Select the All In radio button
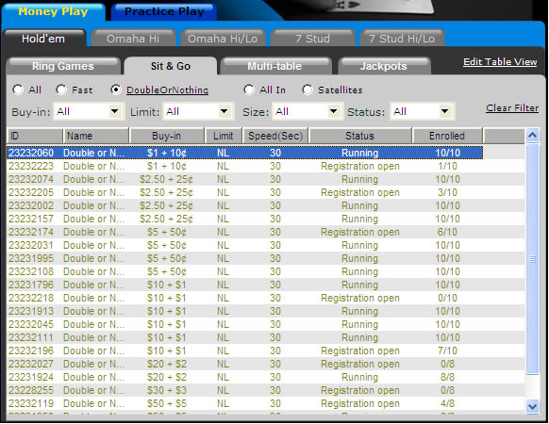549x424 pixels. pyautogui.click(x=249, y=90)
